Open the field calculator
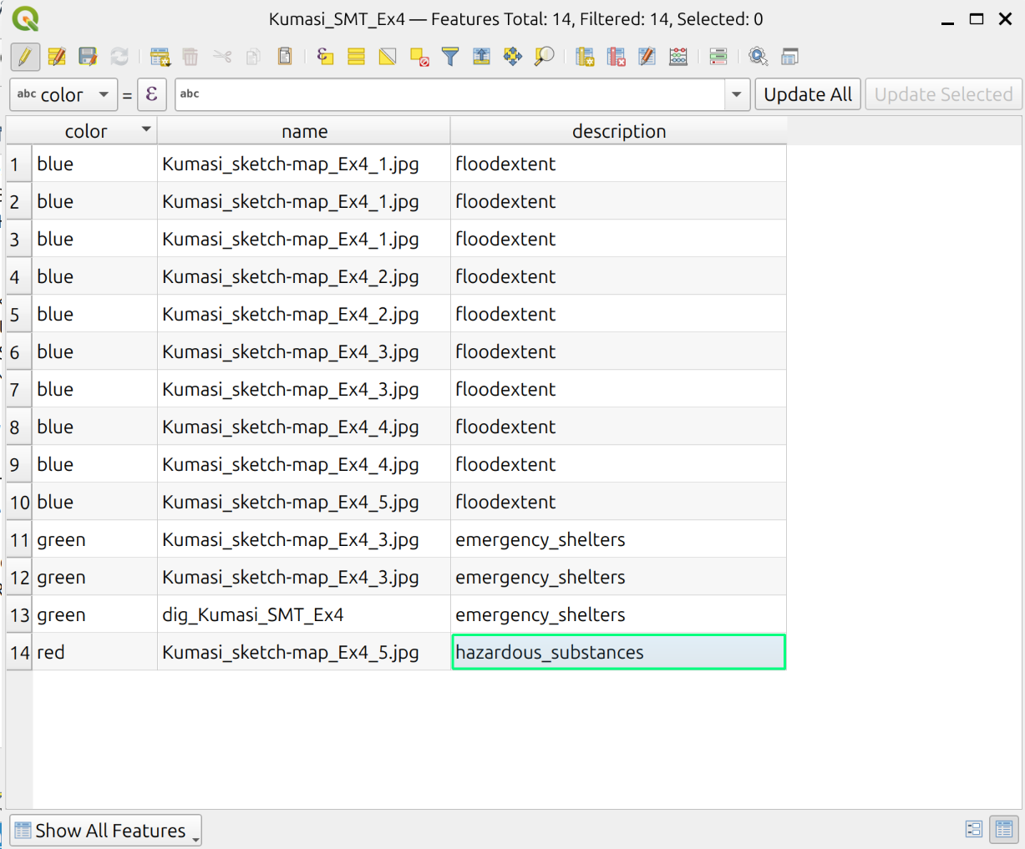 pyautogui.click(x=678, y=57)
